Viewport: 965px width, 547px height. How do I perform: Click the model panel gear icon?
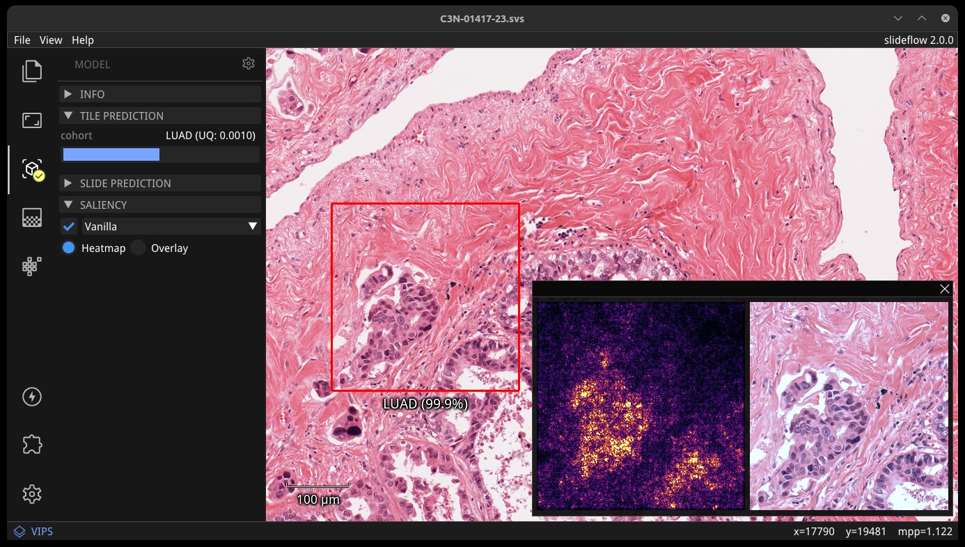tap(249, 63)
